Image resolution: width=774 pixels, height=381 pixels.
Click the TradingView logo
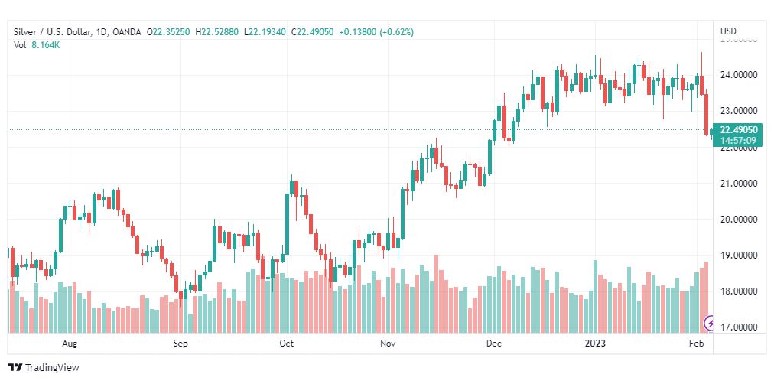click(44, 368)
